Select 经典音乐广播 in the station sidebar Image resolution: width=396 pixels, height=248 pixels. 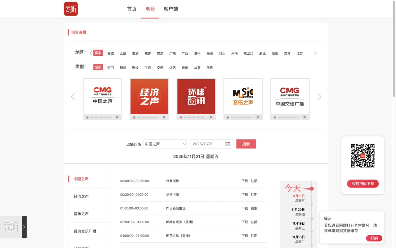[x=89, y=231]
